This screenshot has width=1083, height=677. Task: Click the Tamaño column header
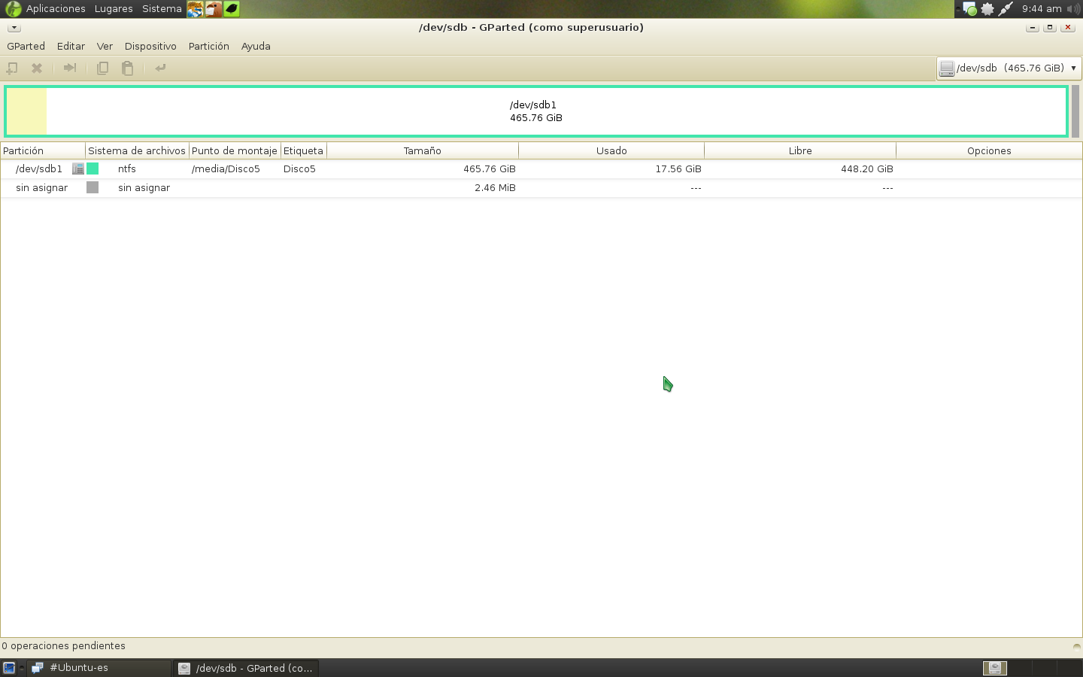(x=423, y=150)
